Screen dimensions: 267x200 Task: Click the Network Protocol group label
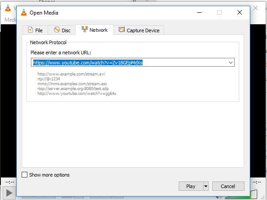[x=48, y=42]
